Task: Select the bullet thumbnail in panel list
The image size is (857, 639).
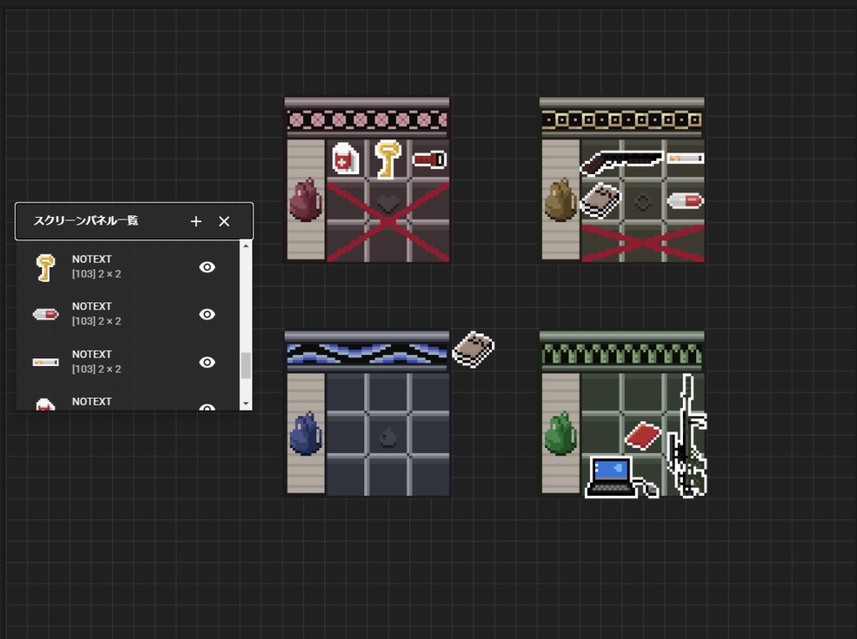Action: click(45, 315)
